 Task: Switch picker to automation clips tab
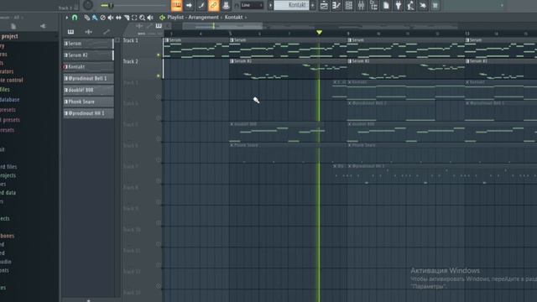(x=107, y=32)
